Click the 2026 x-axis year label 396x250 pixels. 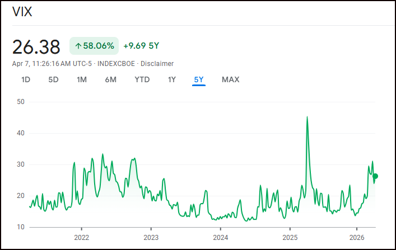(357, 235)
